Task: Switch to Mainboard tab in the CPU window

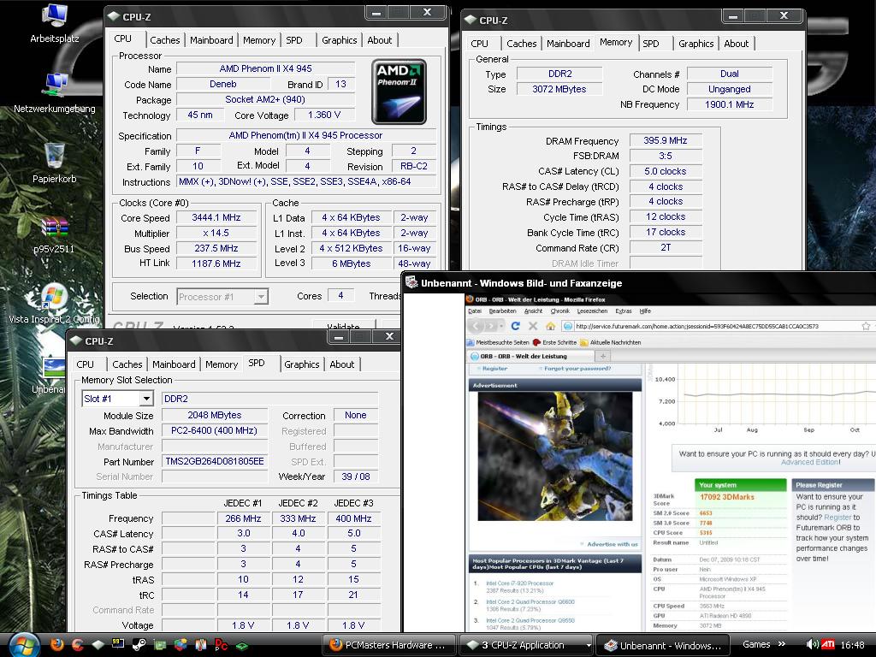Action: click(211, 40)
